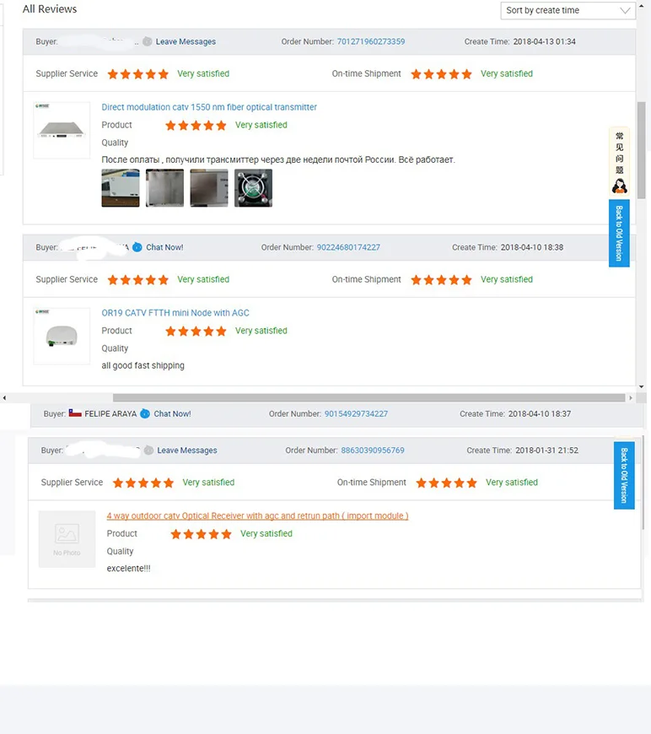View fourth review photo showing cooling fan
The image size is (651, 734).
click(x=253, y=187)
